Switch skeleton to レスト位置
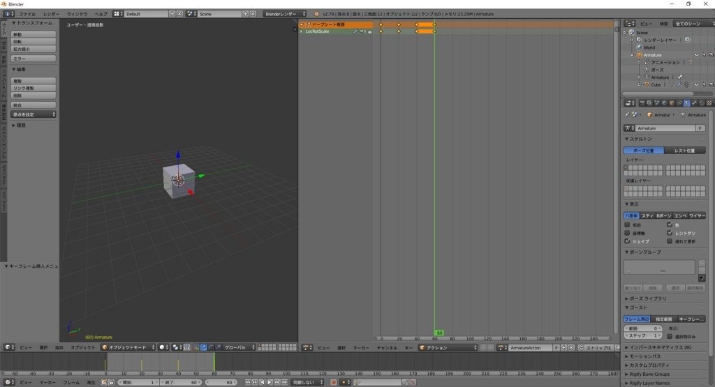Viewport: 715px width, 387px height. [685, 151]
